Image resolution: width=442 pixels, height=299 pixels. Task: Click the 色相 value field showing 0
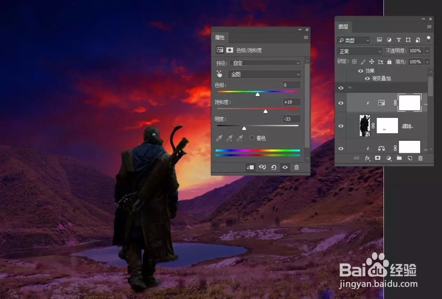tap(292, 85)
